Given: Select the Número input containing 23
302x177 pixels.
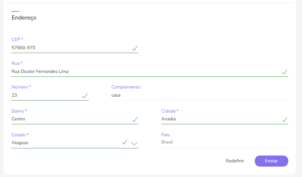Looking at the screenshot, I should pyautogui.click(x=46, y=95).
